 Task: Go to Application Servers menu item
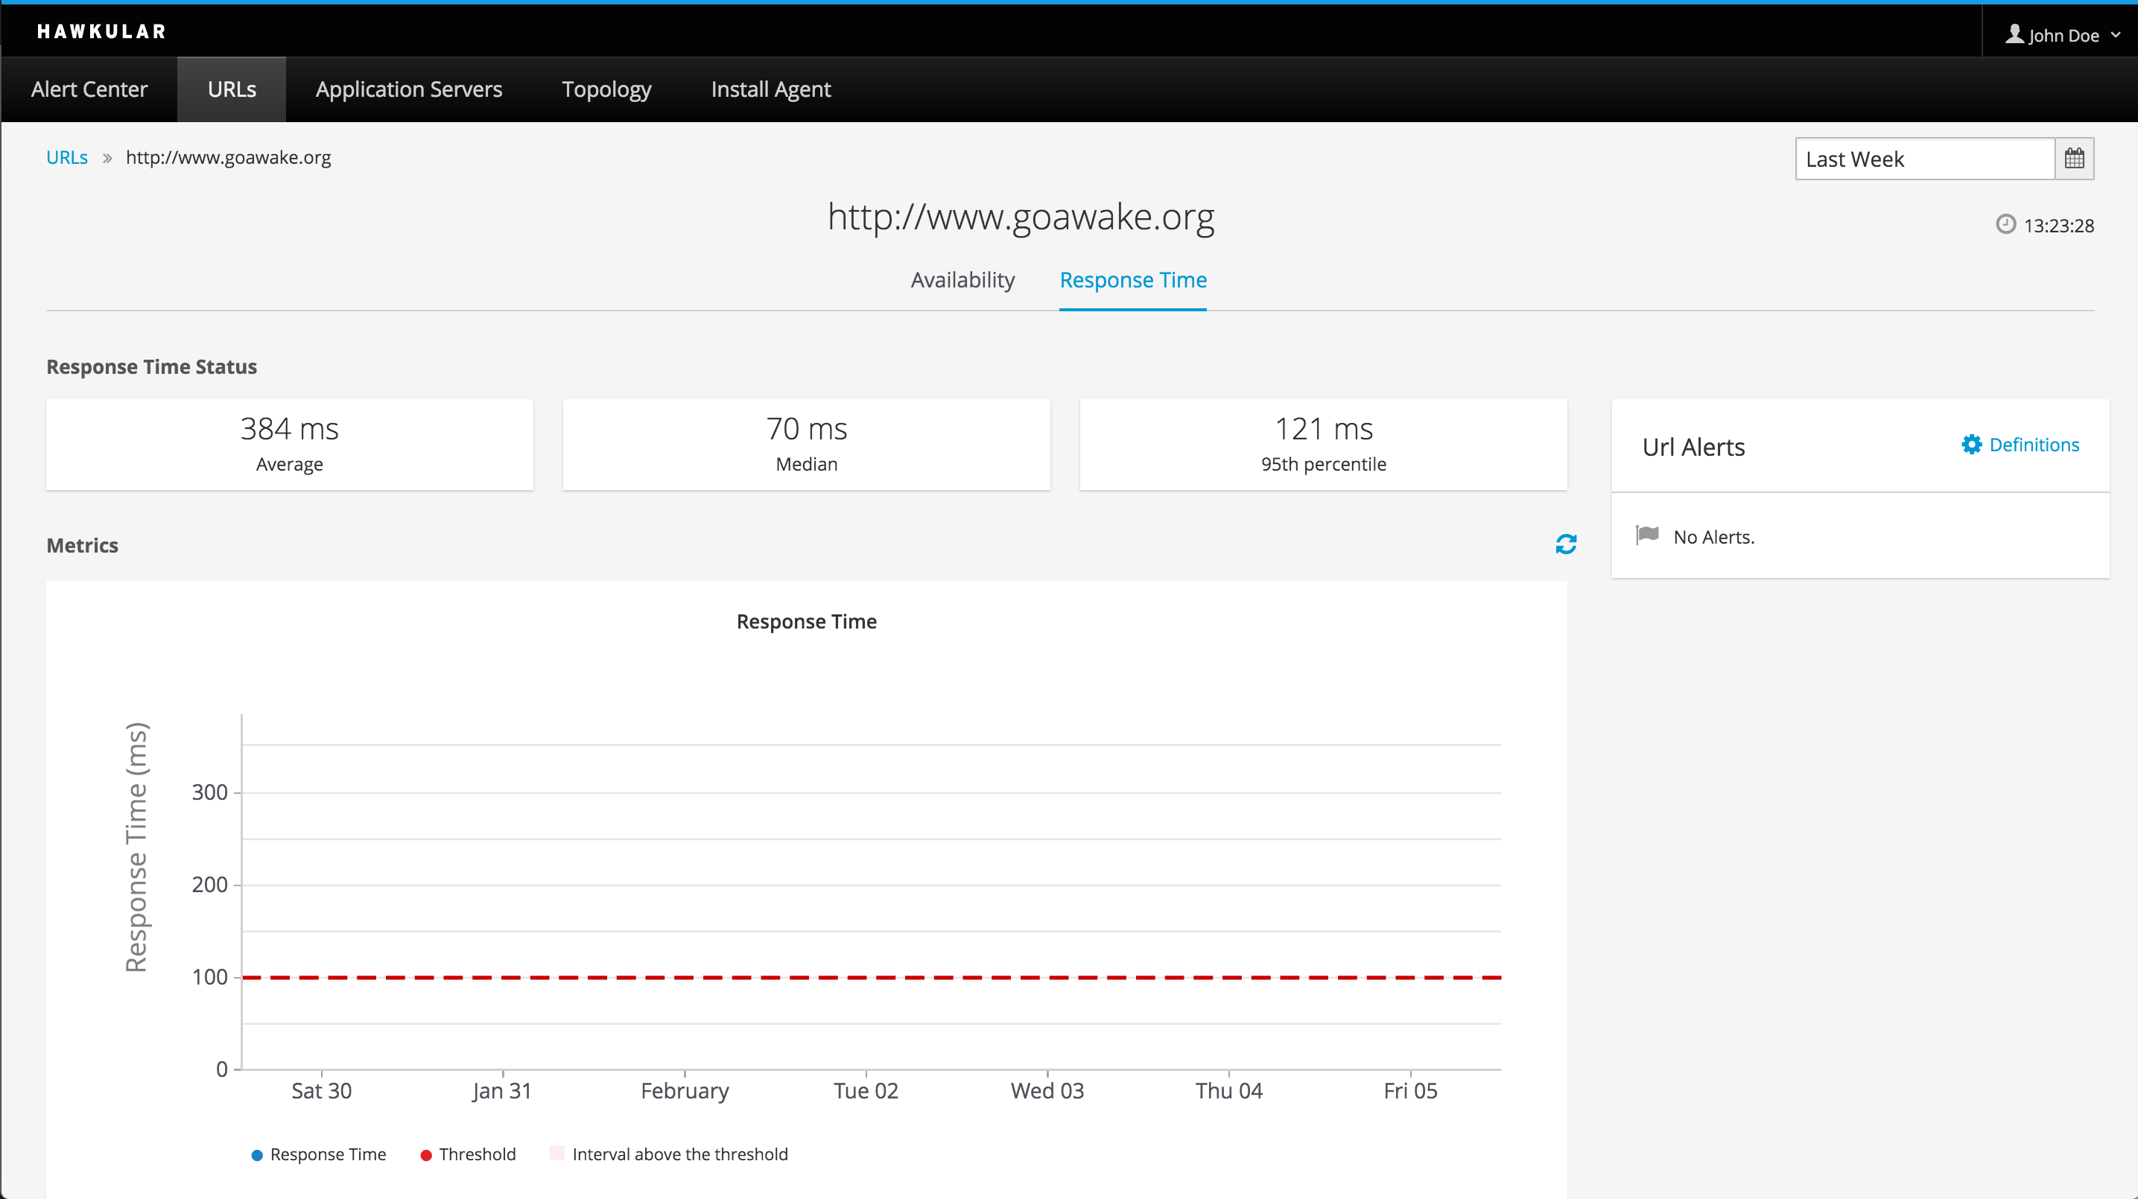click(408, 89)
